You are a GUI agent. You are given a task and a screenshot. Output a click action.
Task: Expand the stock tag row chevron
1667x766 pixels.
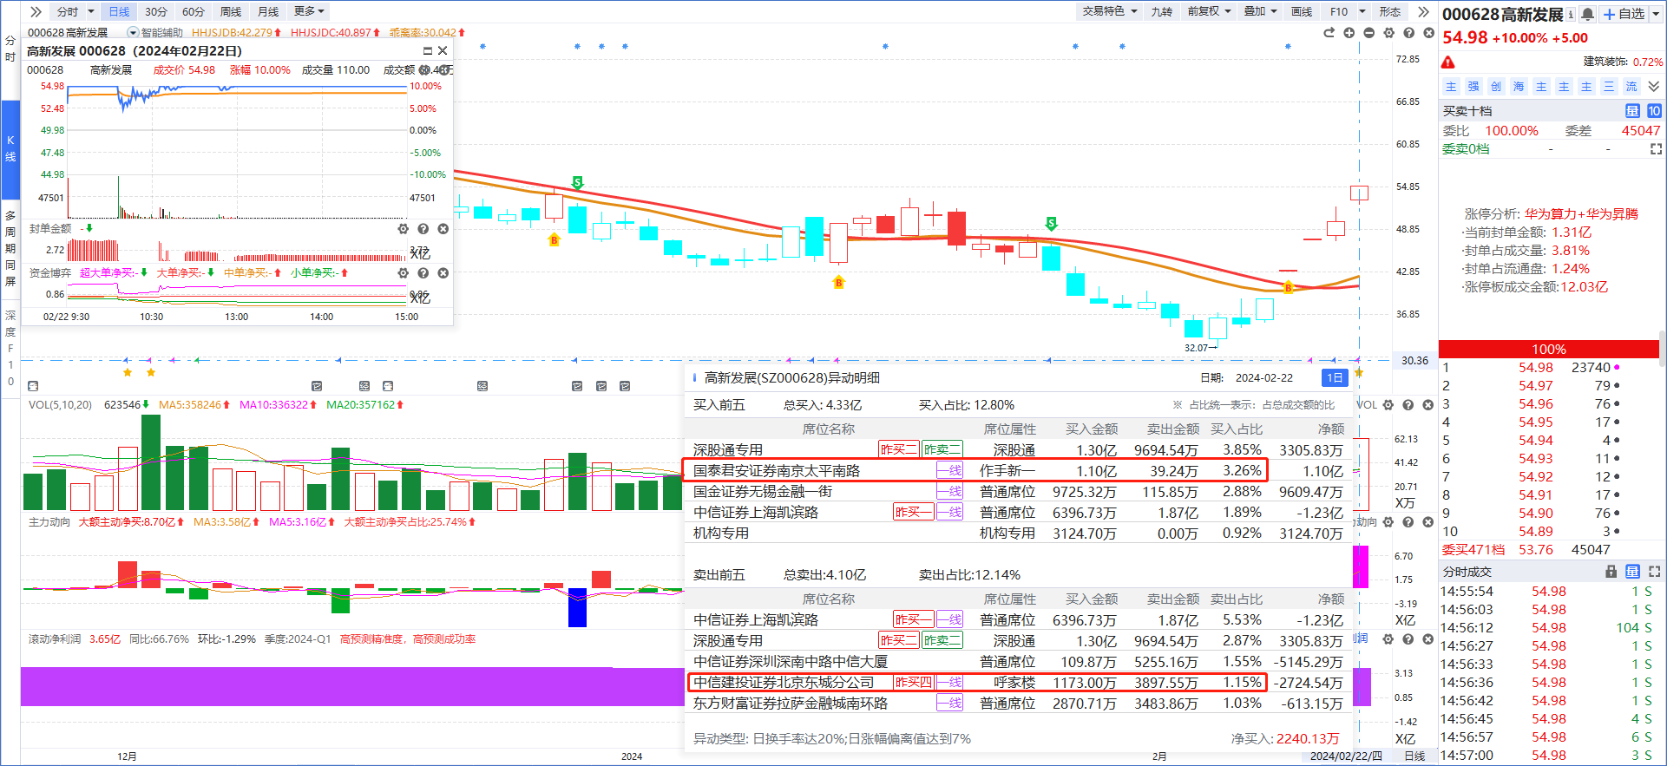pos(1653,87)
